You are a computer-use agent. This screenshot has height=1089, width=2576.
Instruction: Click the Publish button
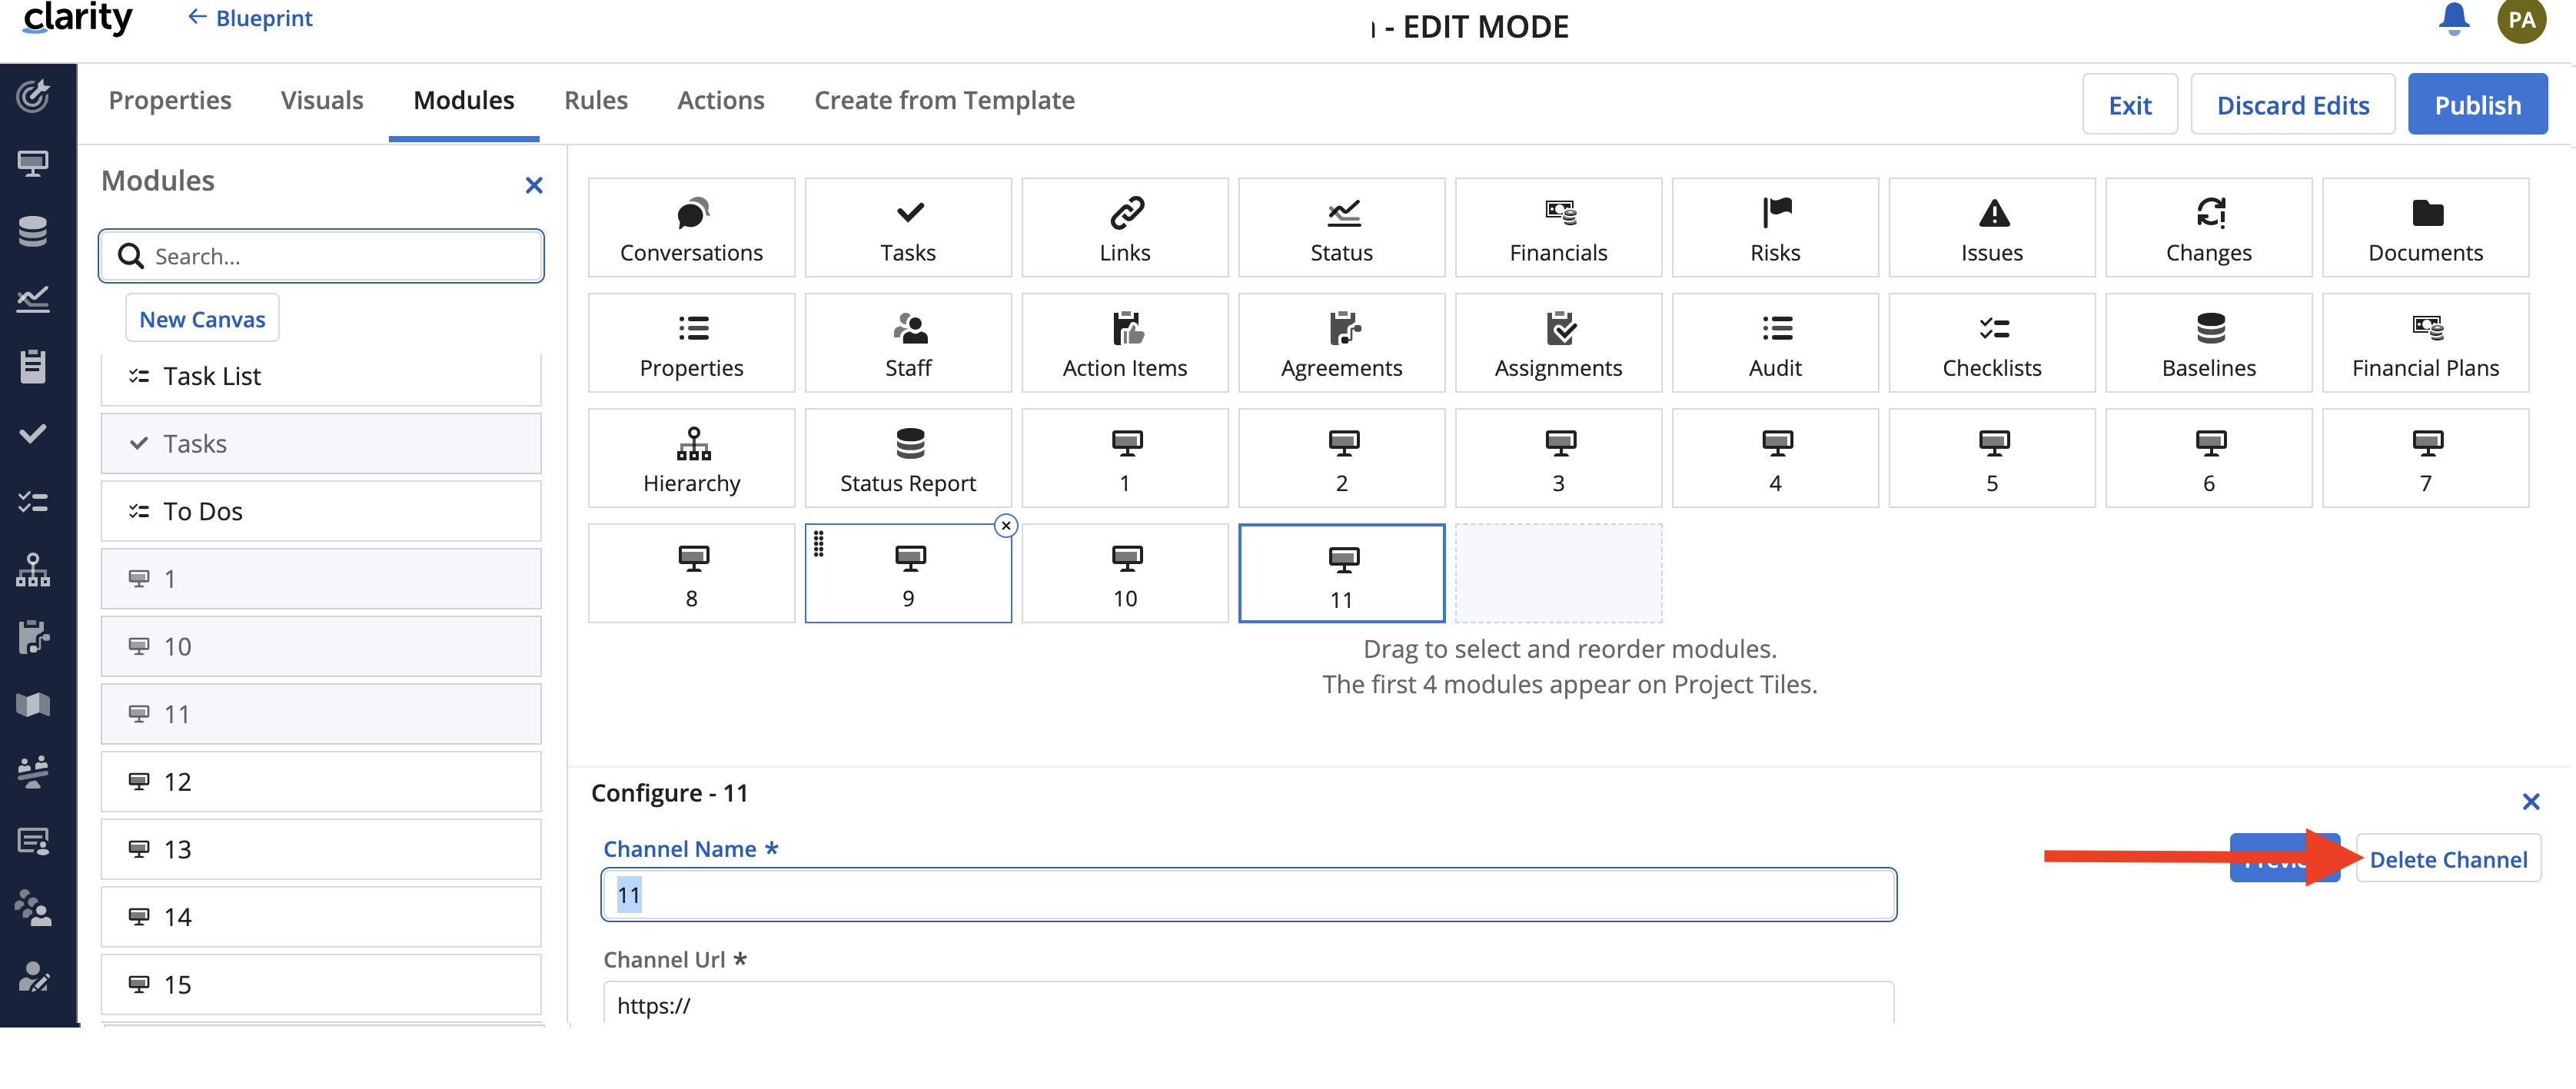pyautogui.click(x=2476, y=105)
